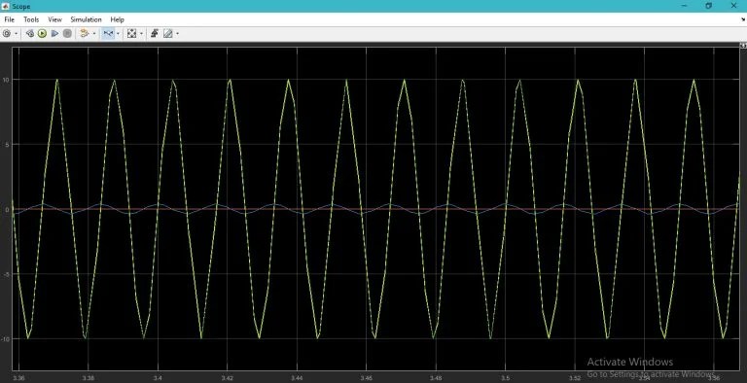Viewport: 747px width, 383px height.
Task: Click the Scale axes limits icon
Action: (x=132, y=33)
